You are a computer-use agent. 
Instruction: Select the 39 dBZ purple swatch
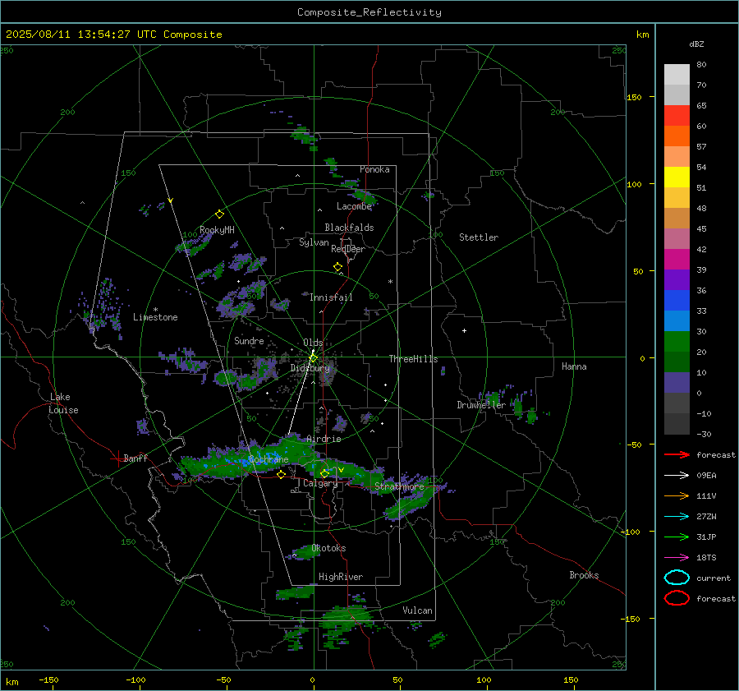(x=677, y=279)
